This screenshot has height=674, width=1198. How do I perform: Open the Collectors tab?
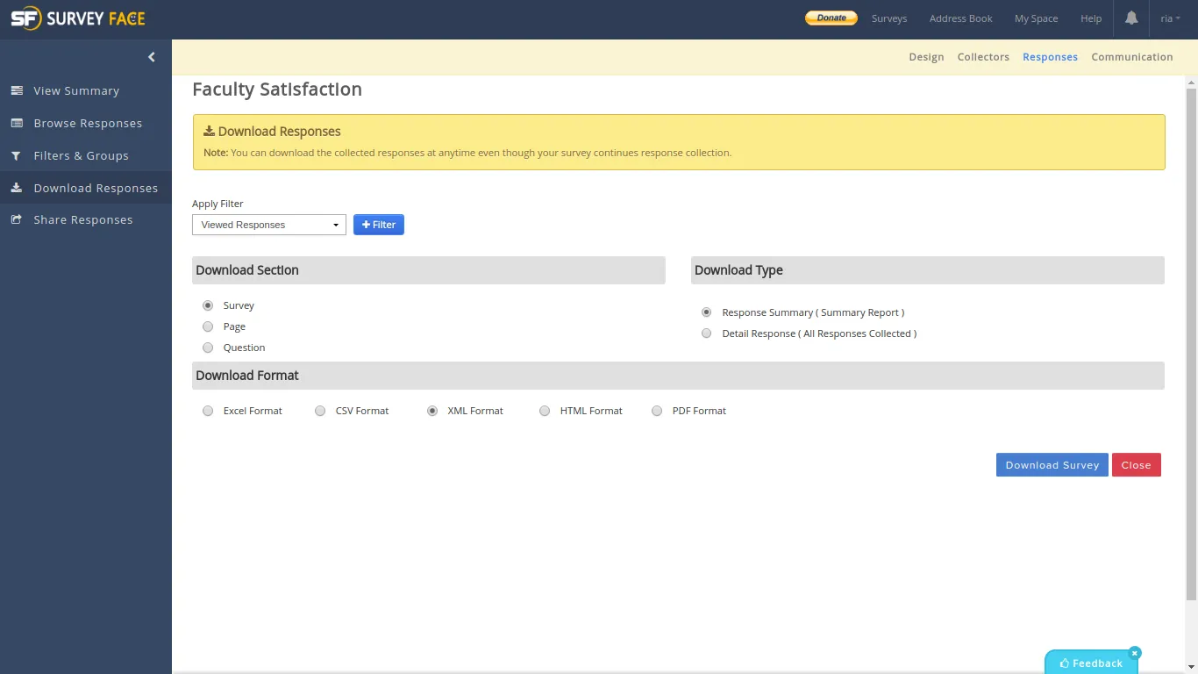click(983, 57)
